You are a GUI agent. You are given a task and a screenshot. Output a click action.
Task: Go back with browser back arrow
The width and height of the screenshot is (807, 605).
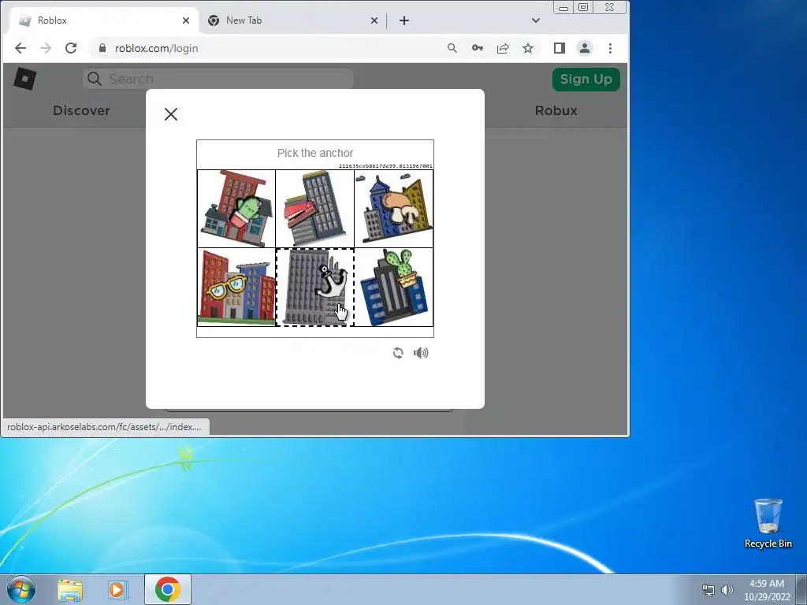[20, 48]
